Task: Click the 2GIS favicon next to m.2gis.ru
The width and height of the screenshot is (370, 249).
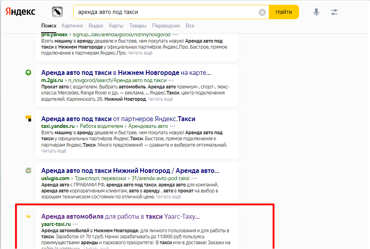Action: 28,73
